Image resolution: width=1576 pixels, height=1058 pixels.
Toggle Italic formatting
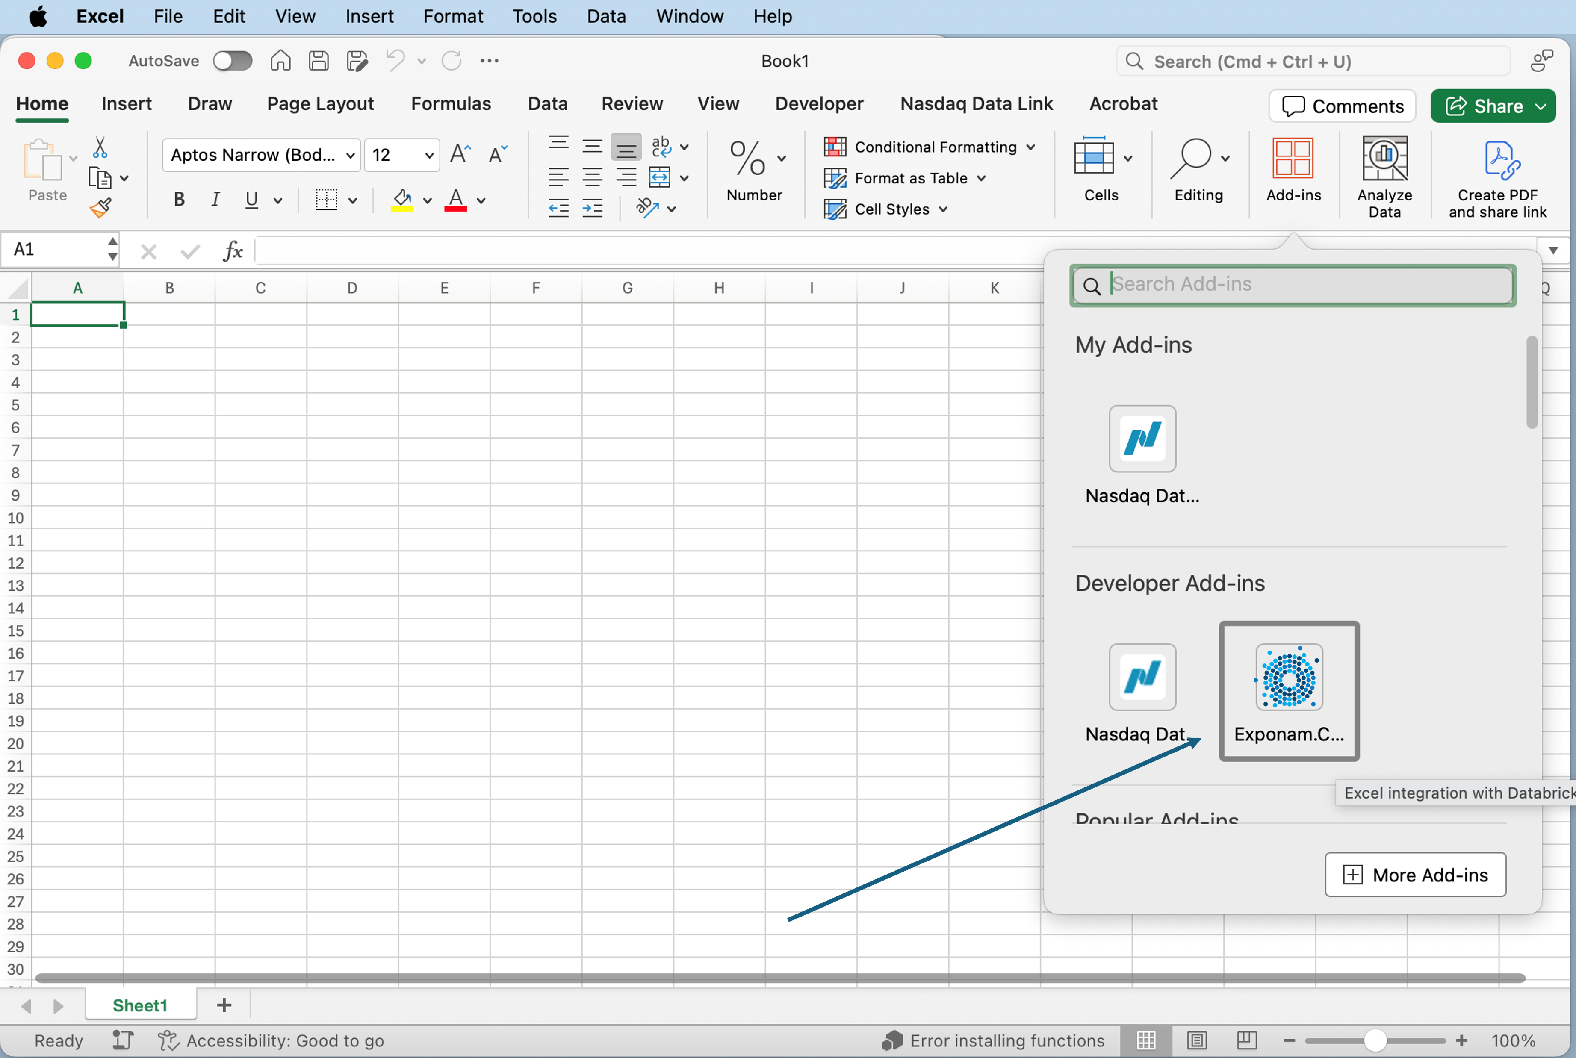pos(215,200)
